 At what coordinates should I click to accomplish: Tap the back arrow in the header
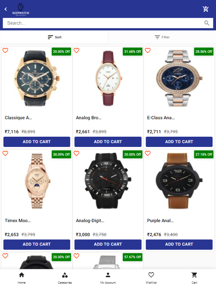(6, 9)
